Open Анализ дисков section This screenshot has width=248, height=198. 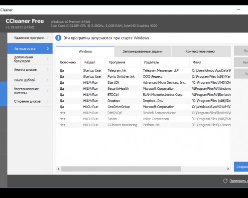[x=30, y=69]
